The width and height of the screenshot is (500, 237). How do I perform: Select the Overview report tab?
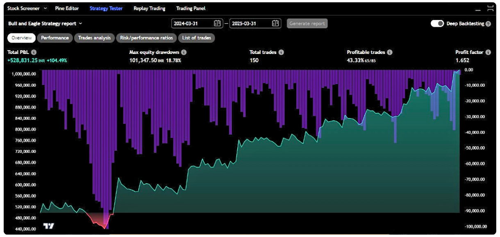pyautogui.click(x=22, y=38)
